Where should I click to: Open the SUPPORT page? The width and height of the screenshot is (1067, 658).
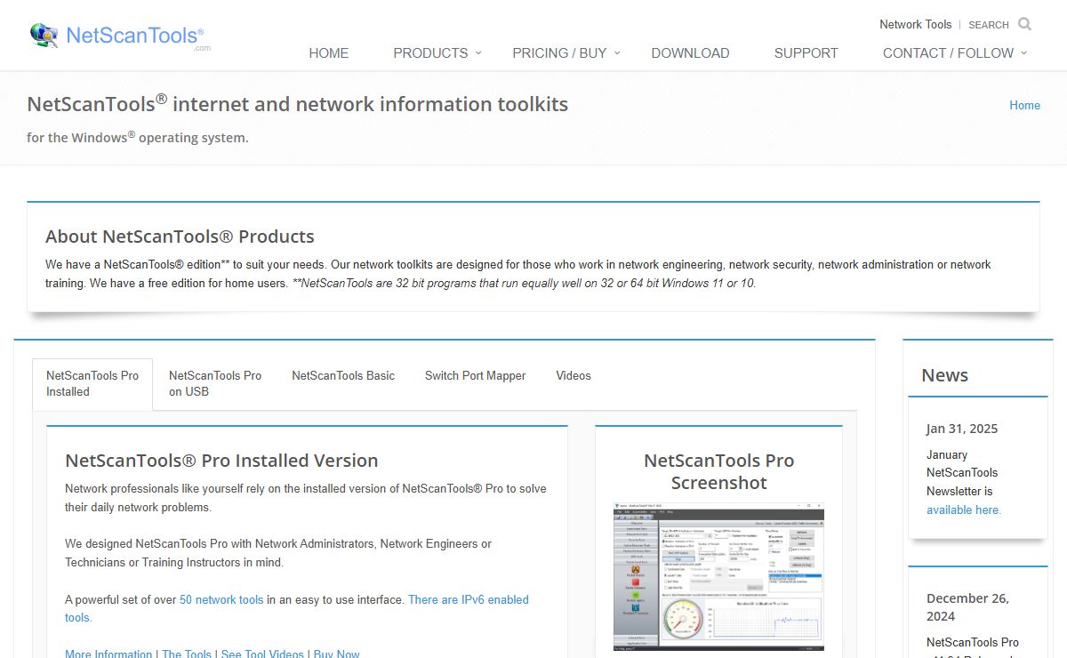click(806, 53)
